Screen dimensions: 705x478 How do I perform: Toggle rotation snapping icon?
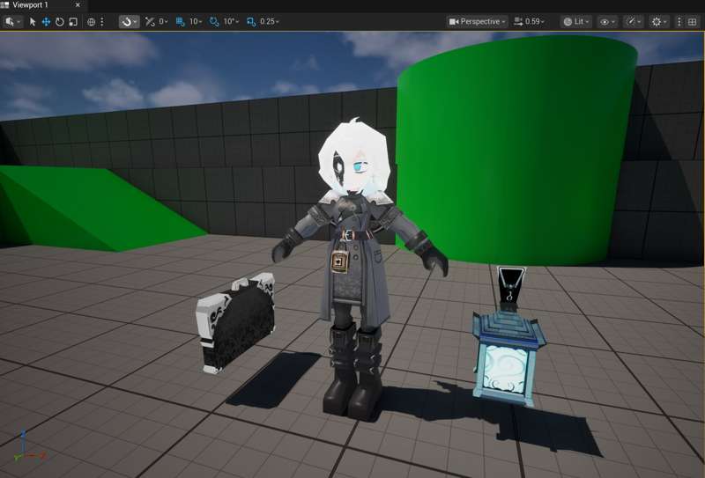[x=214, y=21]
